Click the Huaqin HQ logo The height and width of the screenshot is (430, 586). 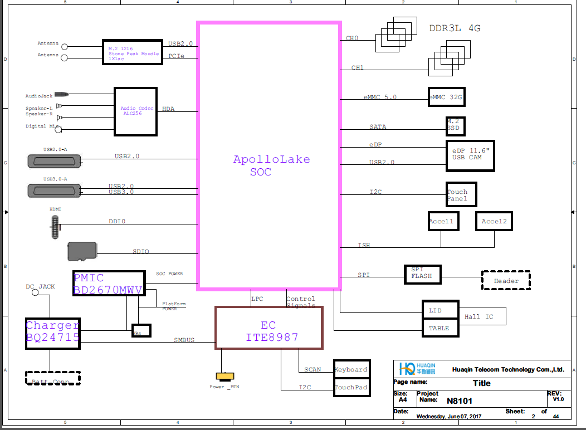[417, 368]
